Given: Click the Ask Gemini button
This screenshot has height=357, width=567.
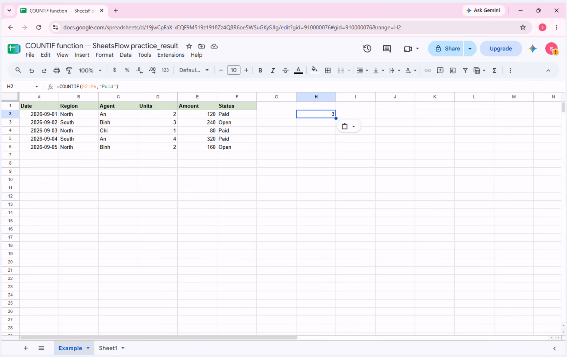Looking at the screenshot, I should (x=483, y=10).
